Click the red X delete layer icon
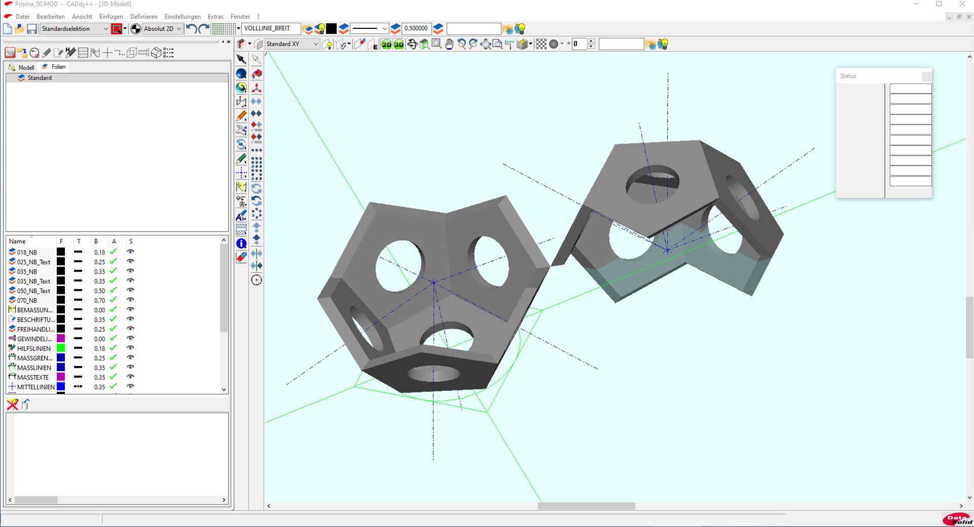This screenshot has width=974, height=527. click(x=13, y=404)
